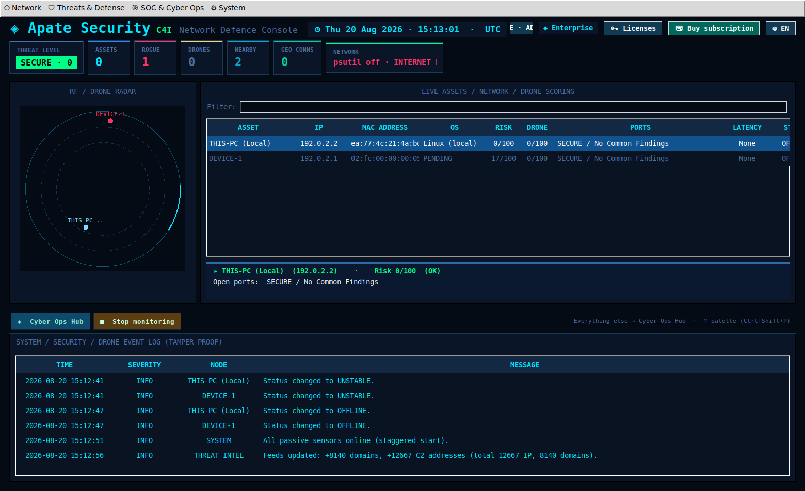This screenshot has width=805, height=491.
Task: Sort event log by MESSAGE header
Action: tap(524, 365)
